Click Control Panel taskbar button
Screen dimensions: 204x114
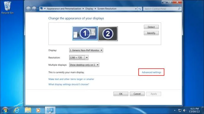tap(50, 110)
